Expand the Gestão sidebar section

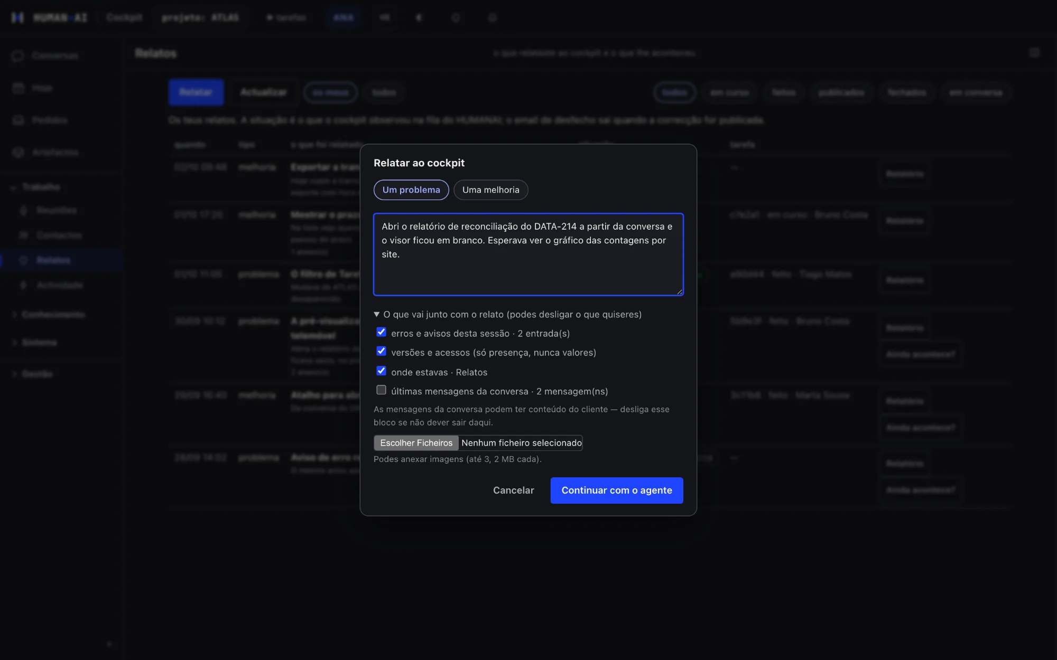pyautogui.click(x=32, y=374)
